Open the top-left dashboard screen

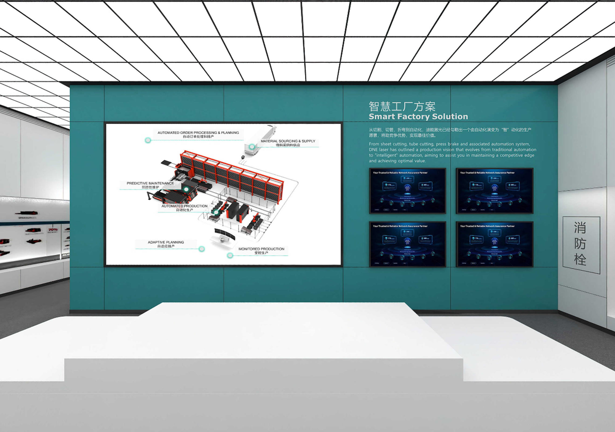pyautogui.click(x=407, y=191)
